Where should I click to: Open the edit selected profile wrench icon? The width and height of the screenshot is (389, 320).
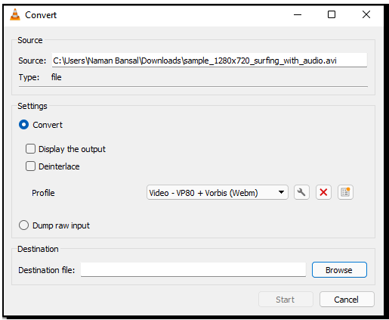tap(301, 192)
